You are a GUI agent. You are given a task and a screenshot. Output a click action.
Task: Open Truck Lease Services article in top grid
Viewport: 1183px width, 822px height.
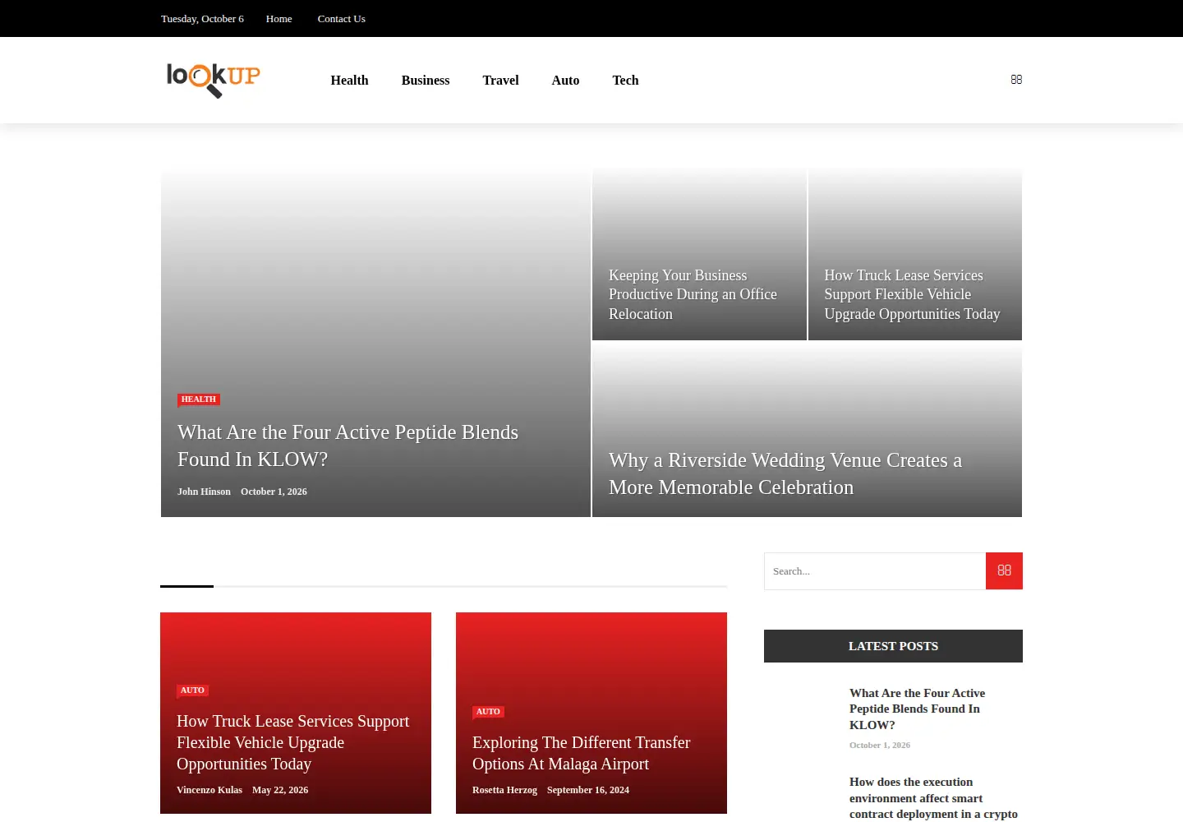click(x=912, y=294)
